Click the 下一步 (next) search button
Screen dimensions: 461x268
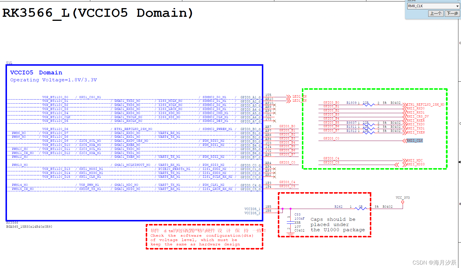tap(452, 14)
